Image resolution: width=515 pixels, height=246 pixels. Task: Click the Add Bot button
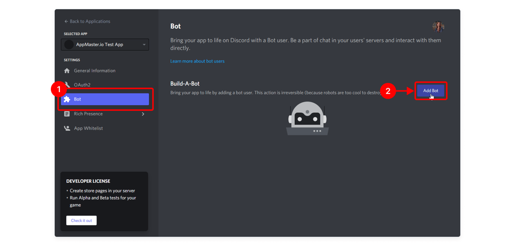(x=431, y=91)
